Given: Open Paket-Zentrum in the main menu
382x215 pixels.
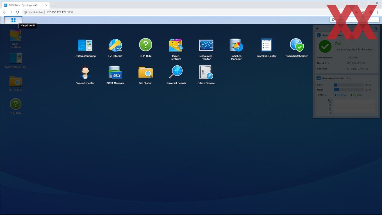Looking at the screenshot, I should [176, 49].
